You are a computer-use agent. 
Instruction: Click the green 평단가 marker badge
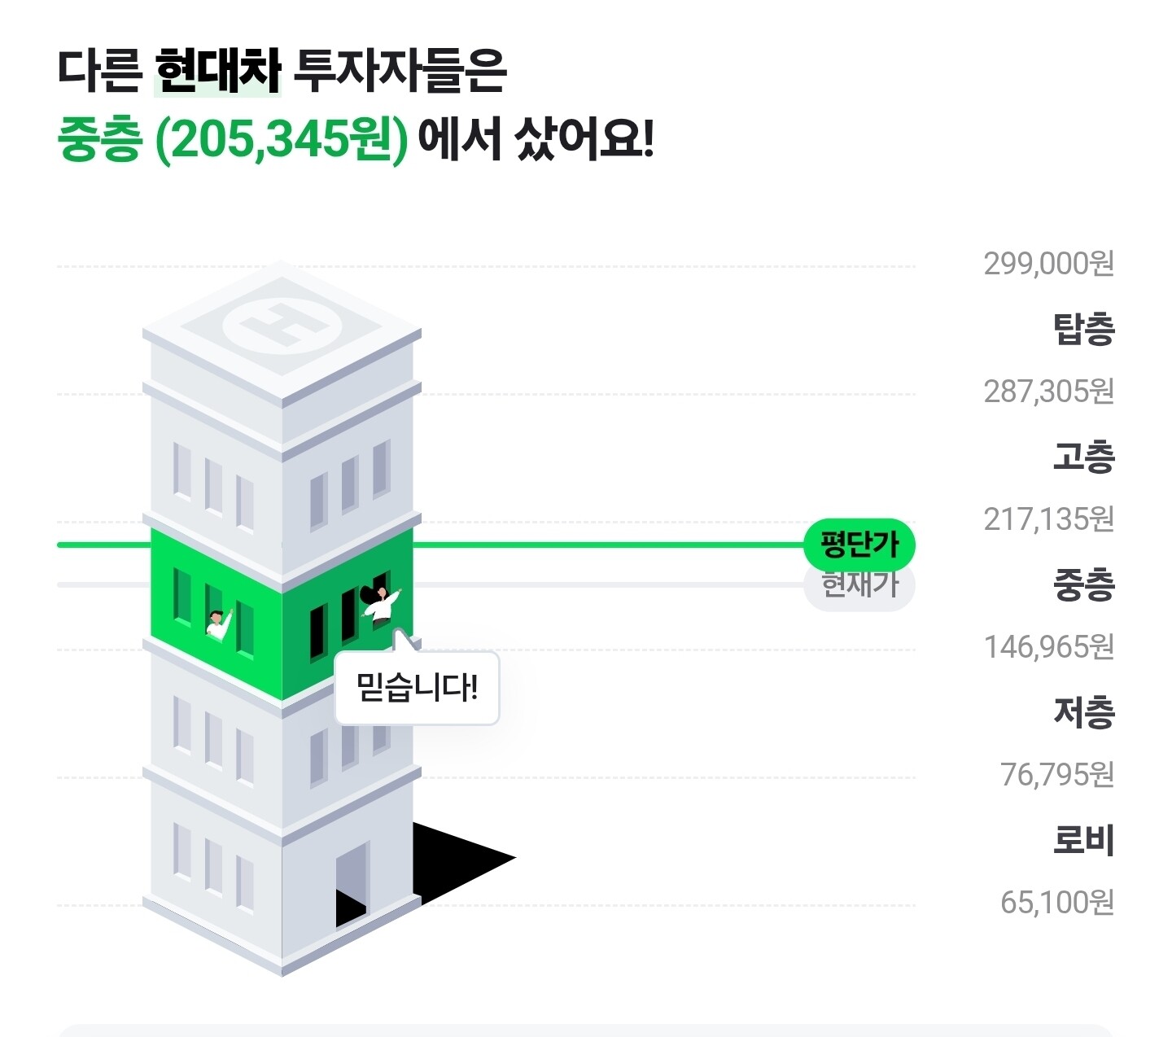coord(859,544)
